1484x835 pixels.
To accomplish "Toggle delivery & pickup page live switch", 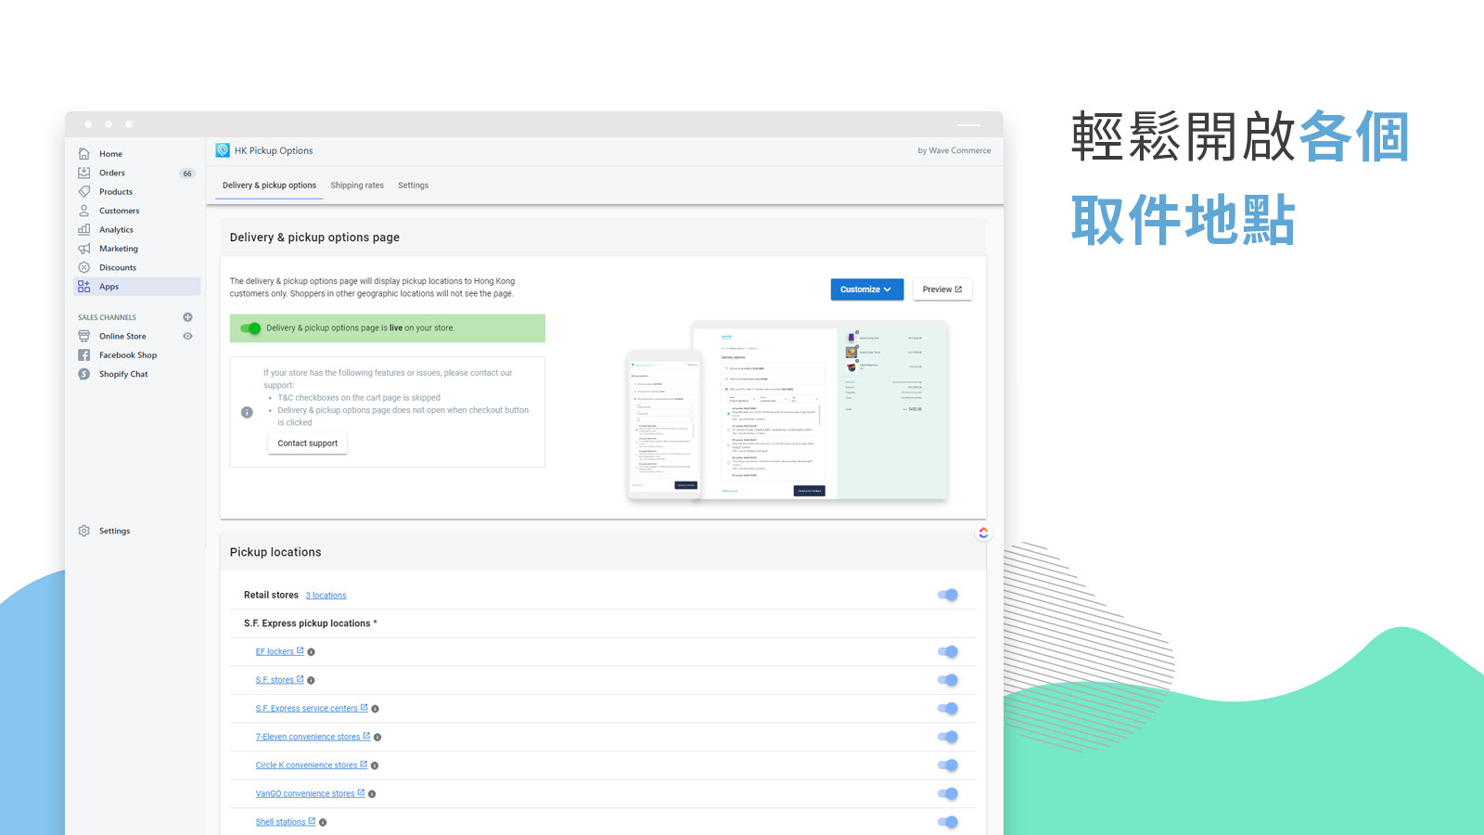I will (250, 328).
